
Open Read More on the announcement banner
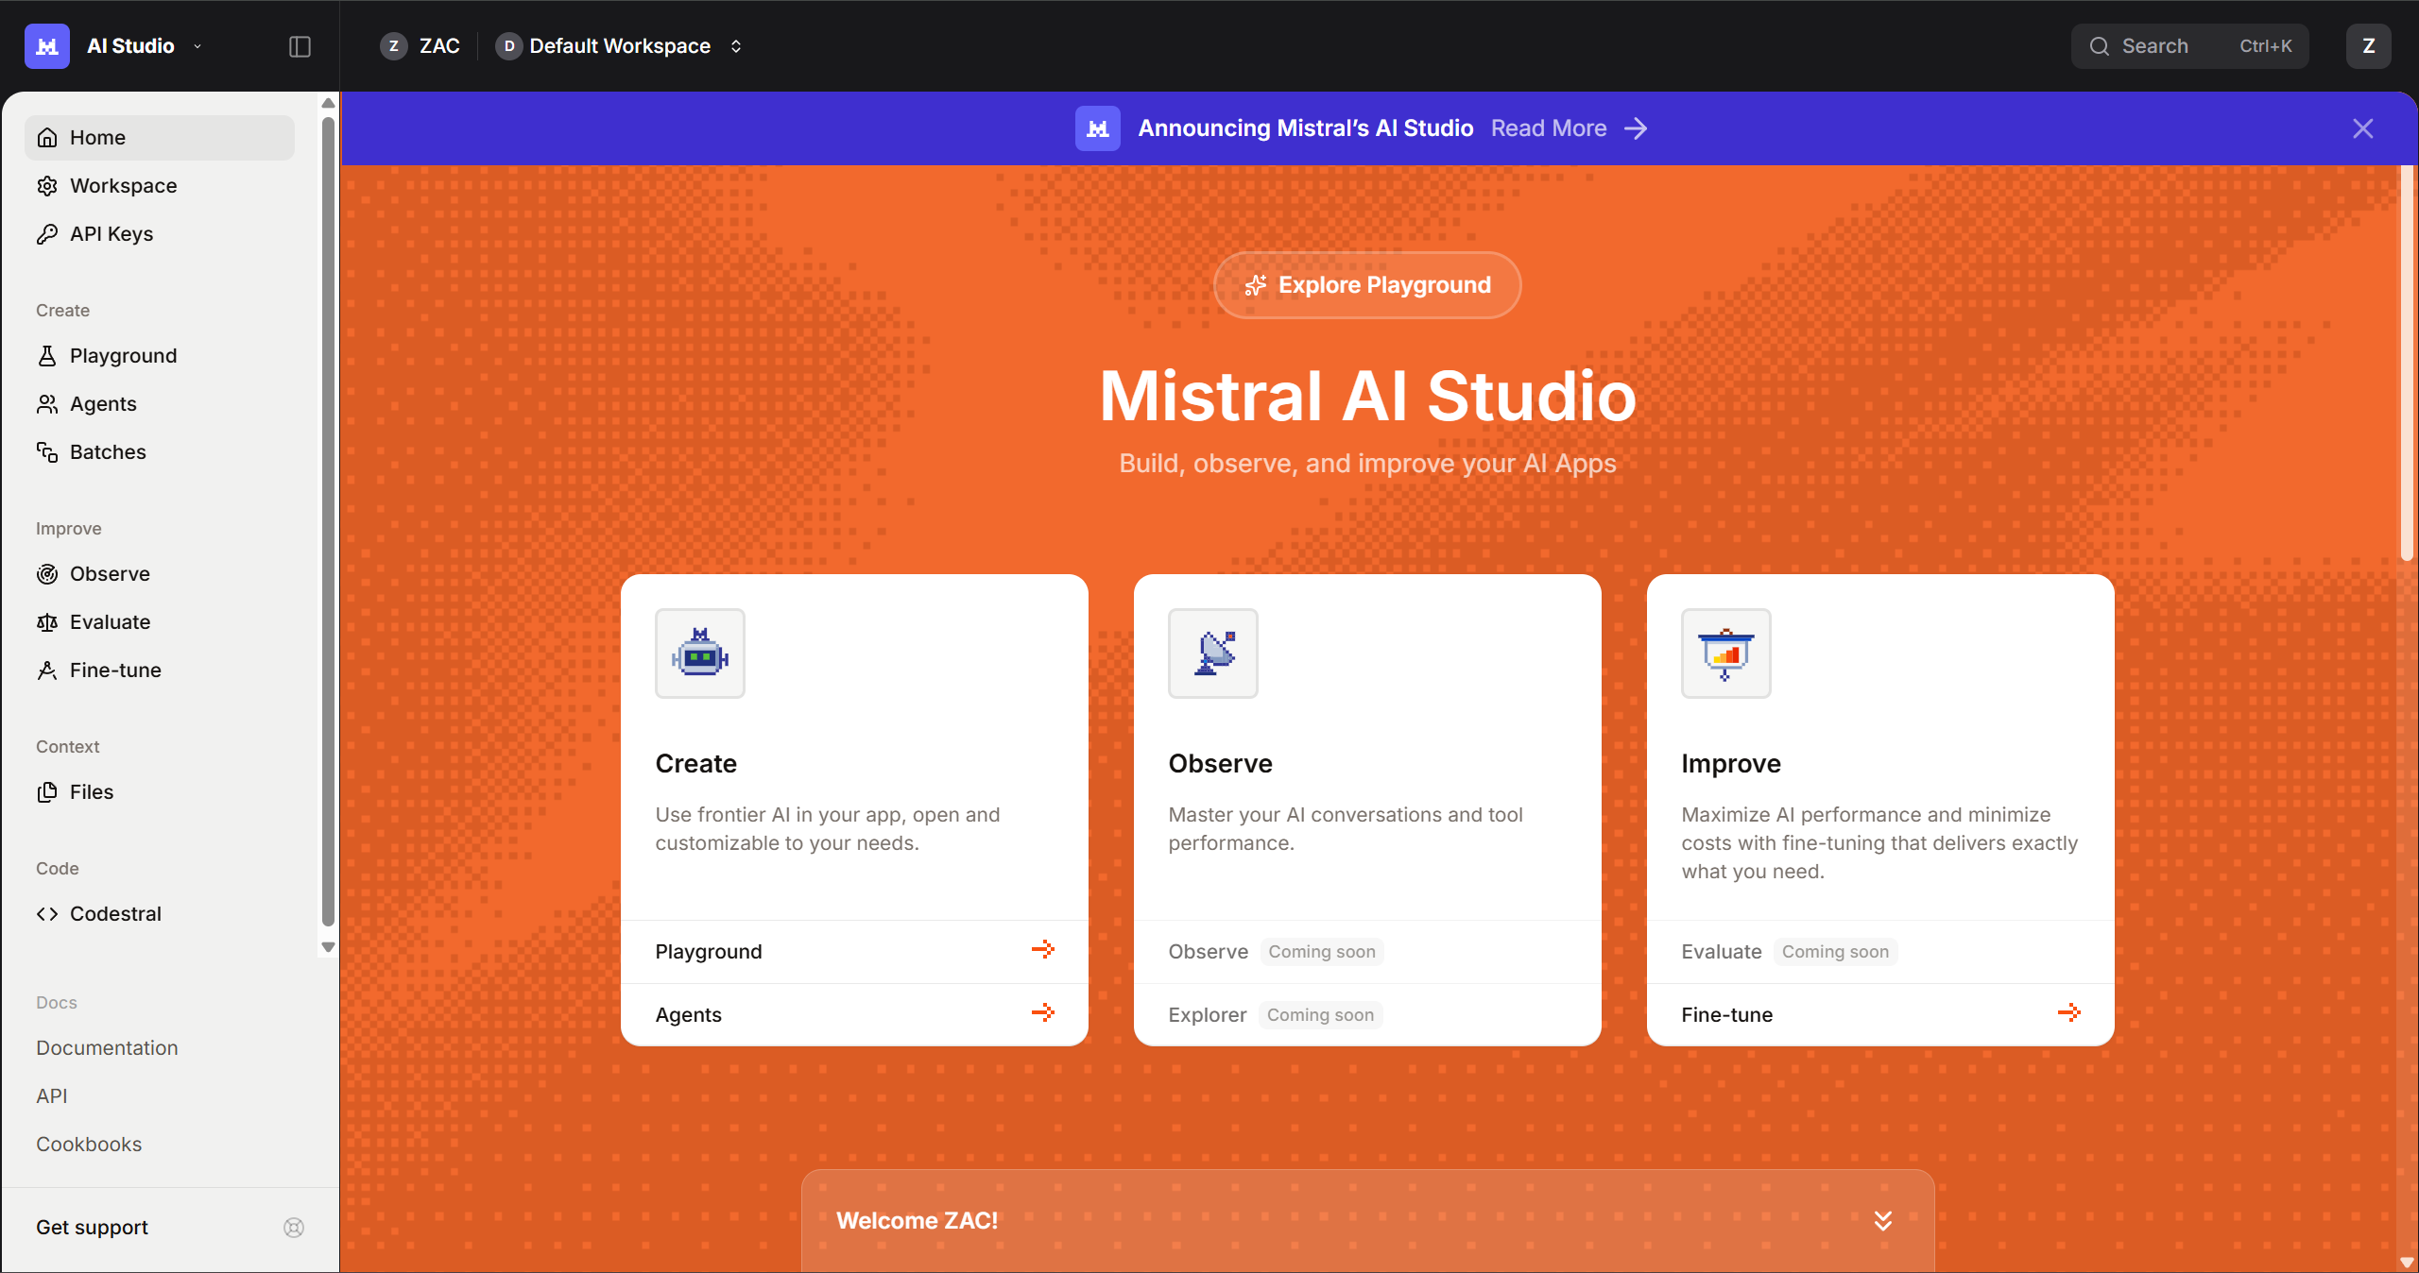click(1549, 127)
